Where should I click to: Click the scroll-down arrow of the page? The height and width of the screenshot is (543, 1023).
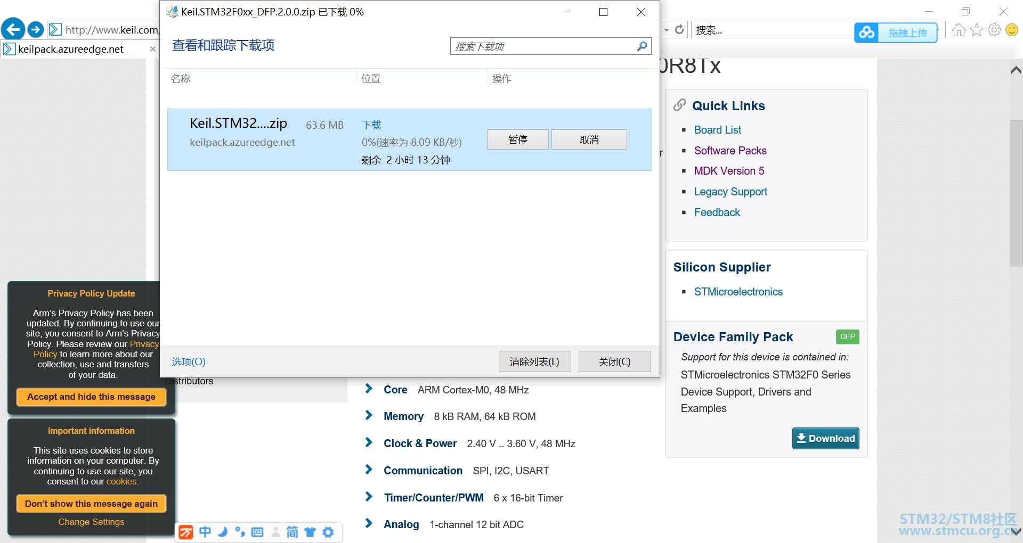[x=1016, y=531]
